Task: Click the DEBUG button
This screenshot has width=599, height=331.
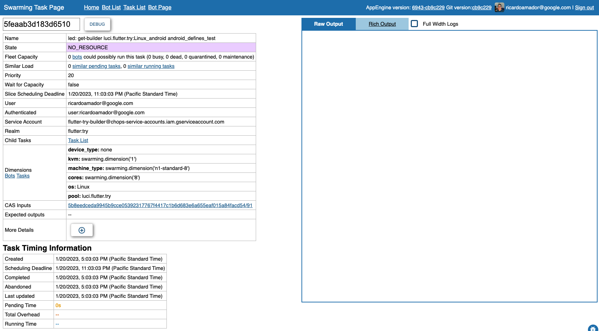Action: click(97, 24)
